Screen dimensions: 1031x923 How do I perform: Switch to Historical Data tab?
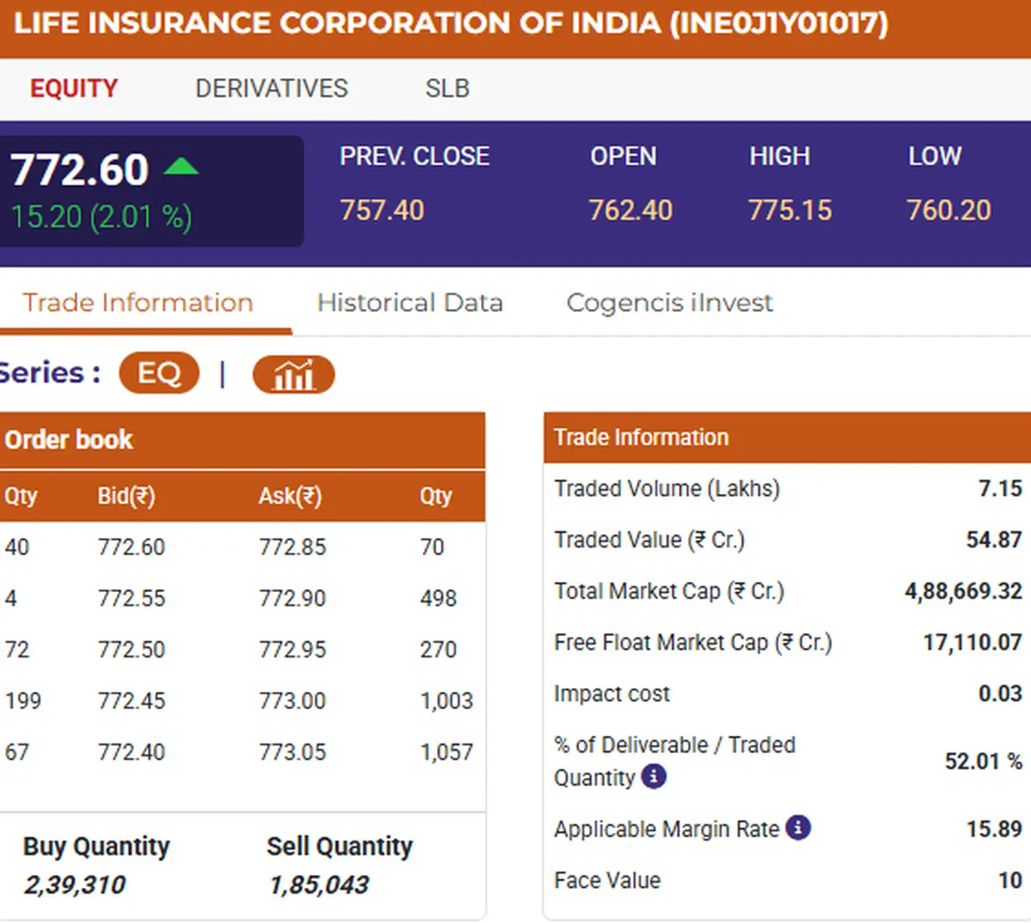tap(410, 303)
